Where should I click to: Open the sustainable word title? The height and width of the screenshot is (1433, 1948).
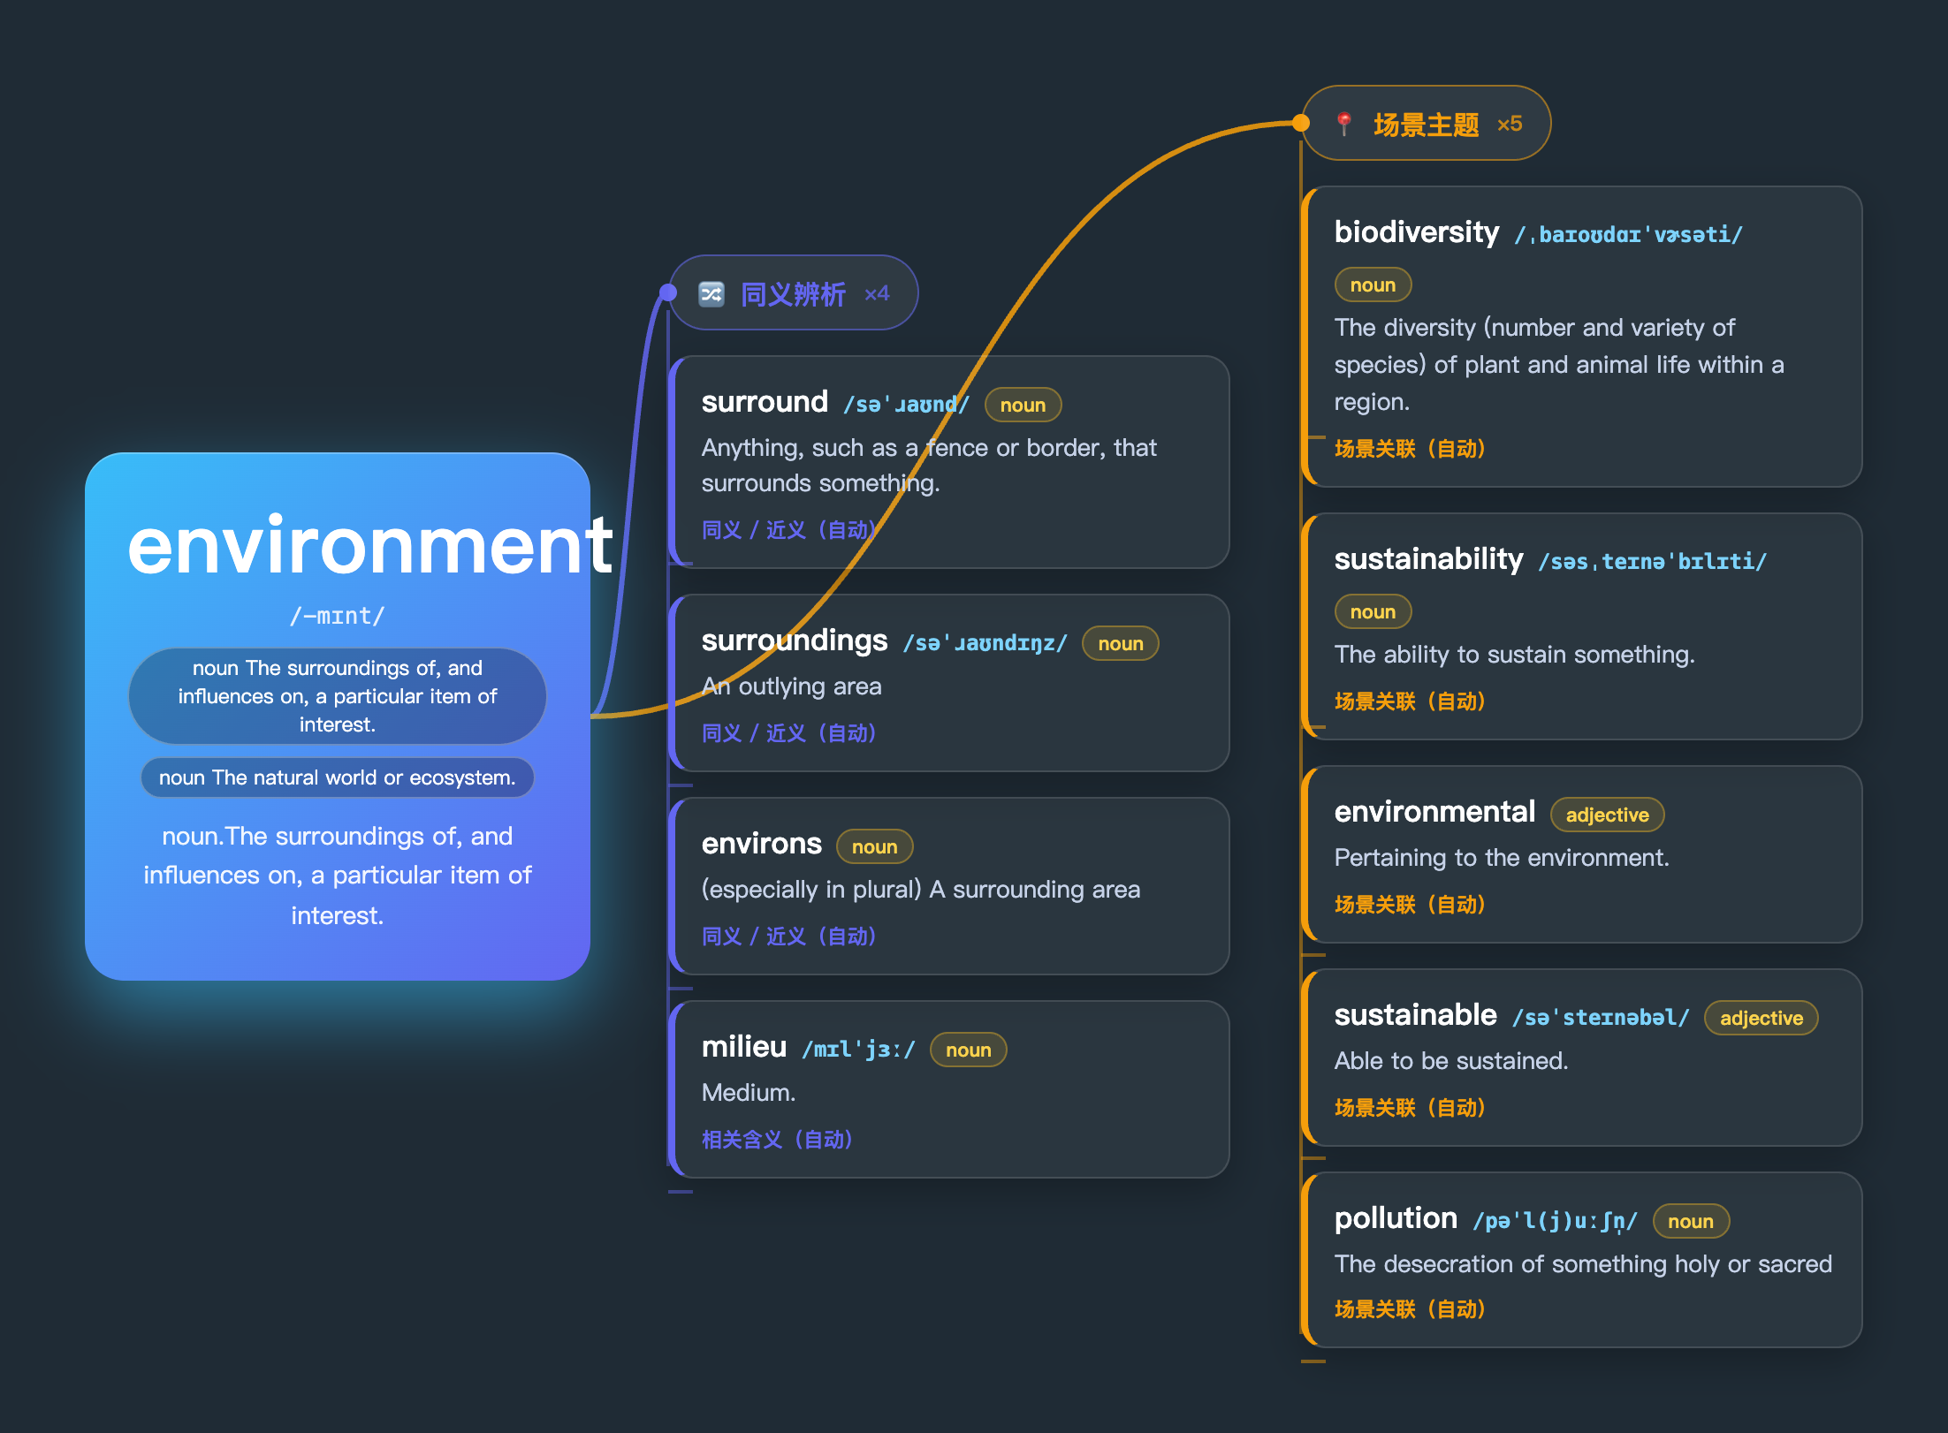pos(1415,1014)
